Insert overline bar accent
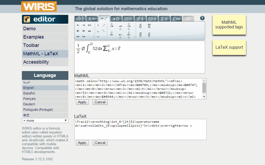This screenshot has height=165, width=265. 149,35
